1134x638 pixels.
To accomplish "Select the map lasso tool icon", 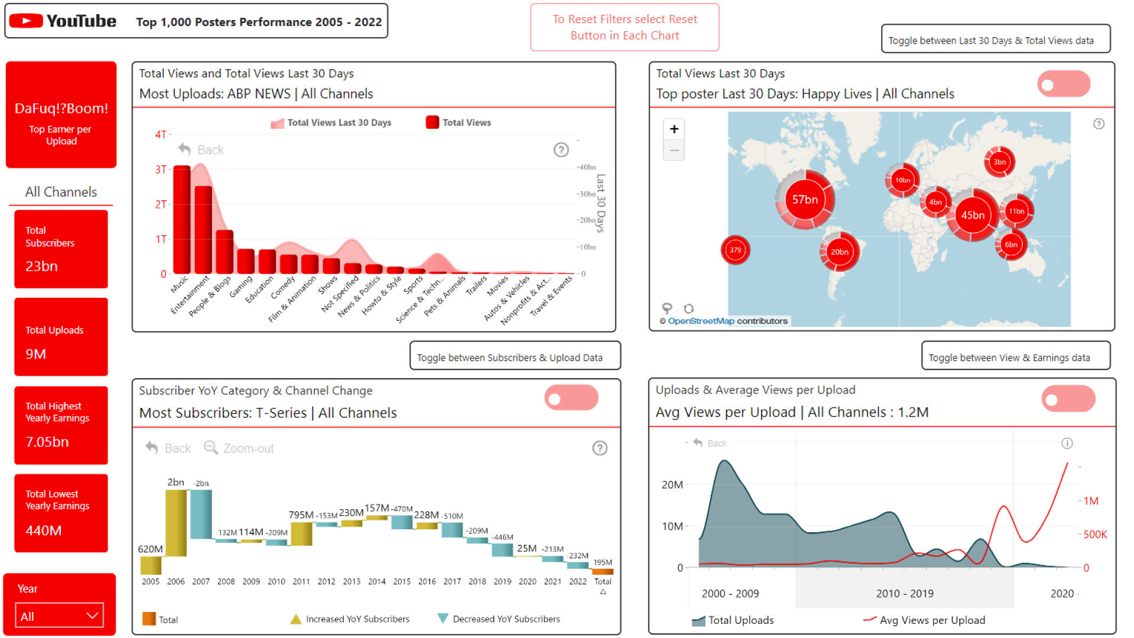I will [x=667, y=308].
